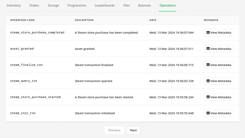245x138 pixels.
Task: Select the steam_finalize_txn operation code text
Action: coord(26,65)
